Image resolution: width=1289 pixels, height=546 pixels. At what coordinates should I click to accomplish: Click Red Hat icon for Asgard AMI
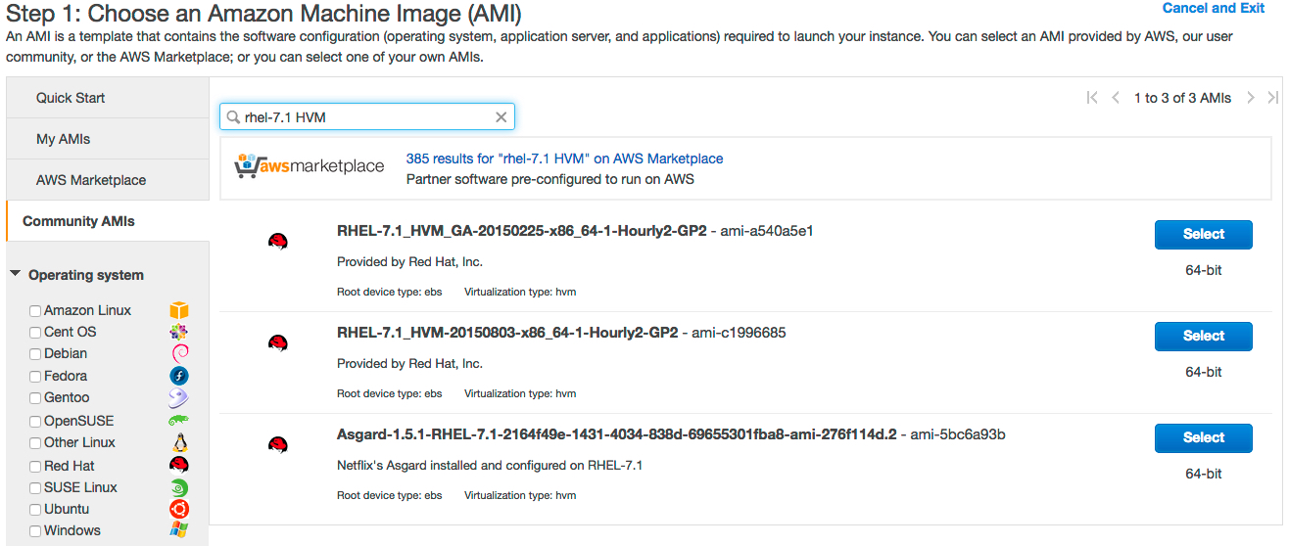(278, 445)
